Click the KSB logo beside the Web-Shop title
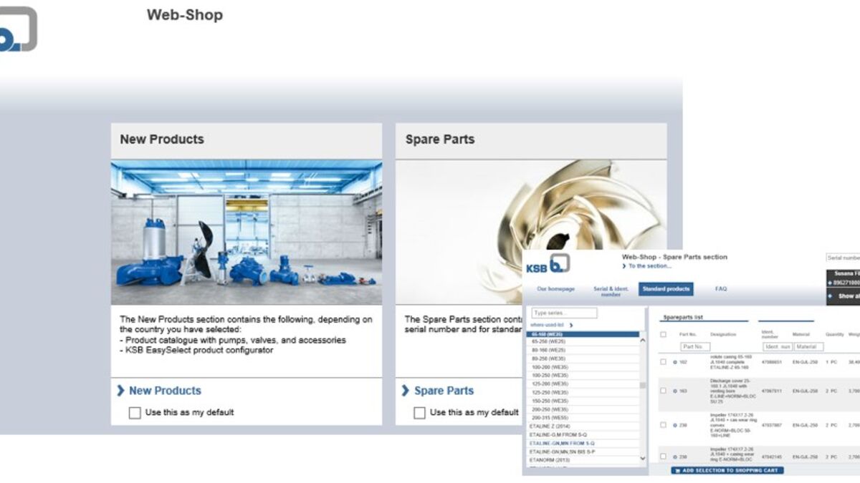860x483 pixels. [18, 29]
